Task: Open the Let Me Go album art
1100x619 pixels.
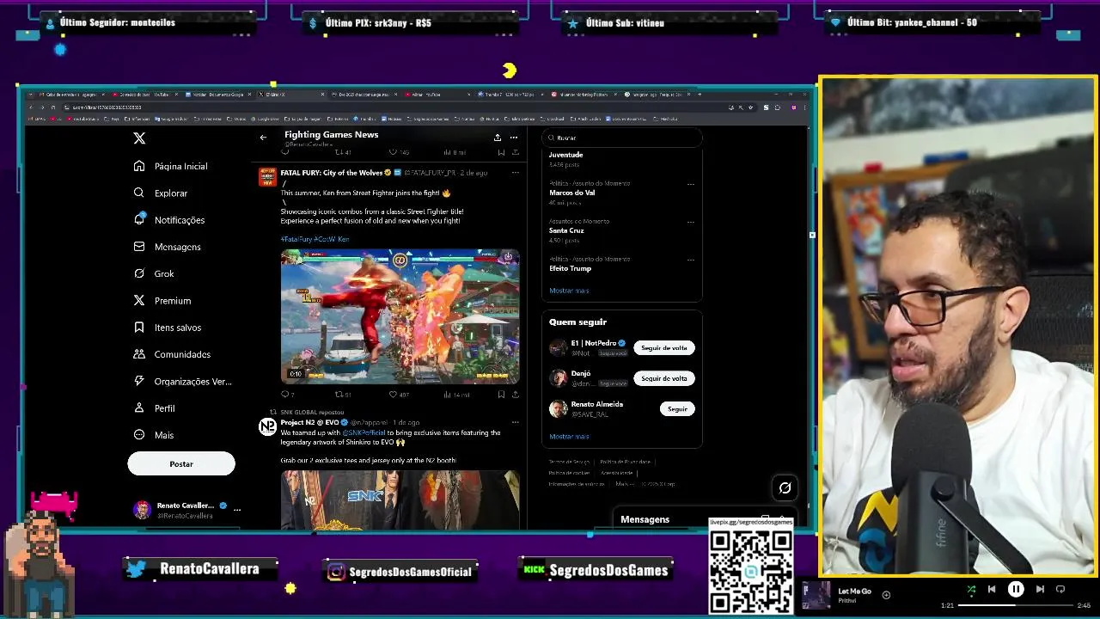Action: point(816,595)
